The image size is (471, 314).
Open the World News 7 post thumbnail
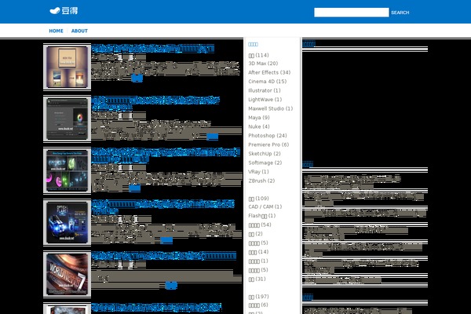pyautogui.click(x=67, y=274)
